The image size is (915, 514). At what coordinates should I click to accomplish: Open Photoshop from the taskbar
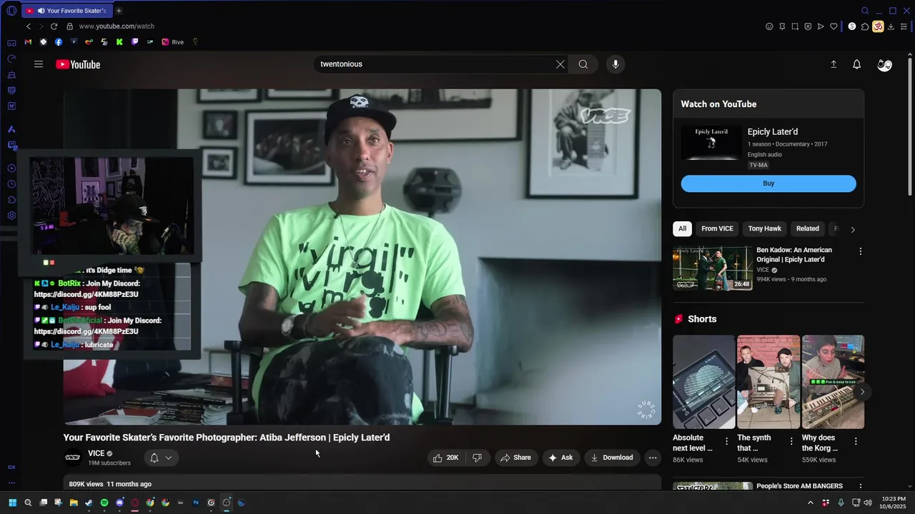196,503
